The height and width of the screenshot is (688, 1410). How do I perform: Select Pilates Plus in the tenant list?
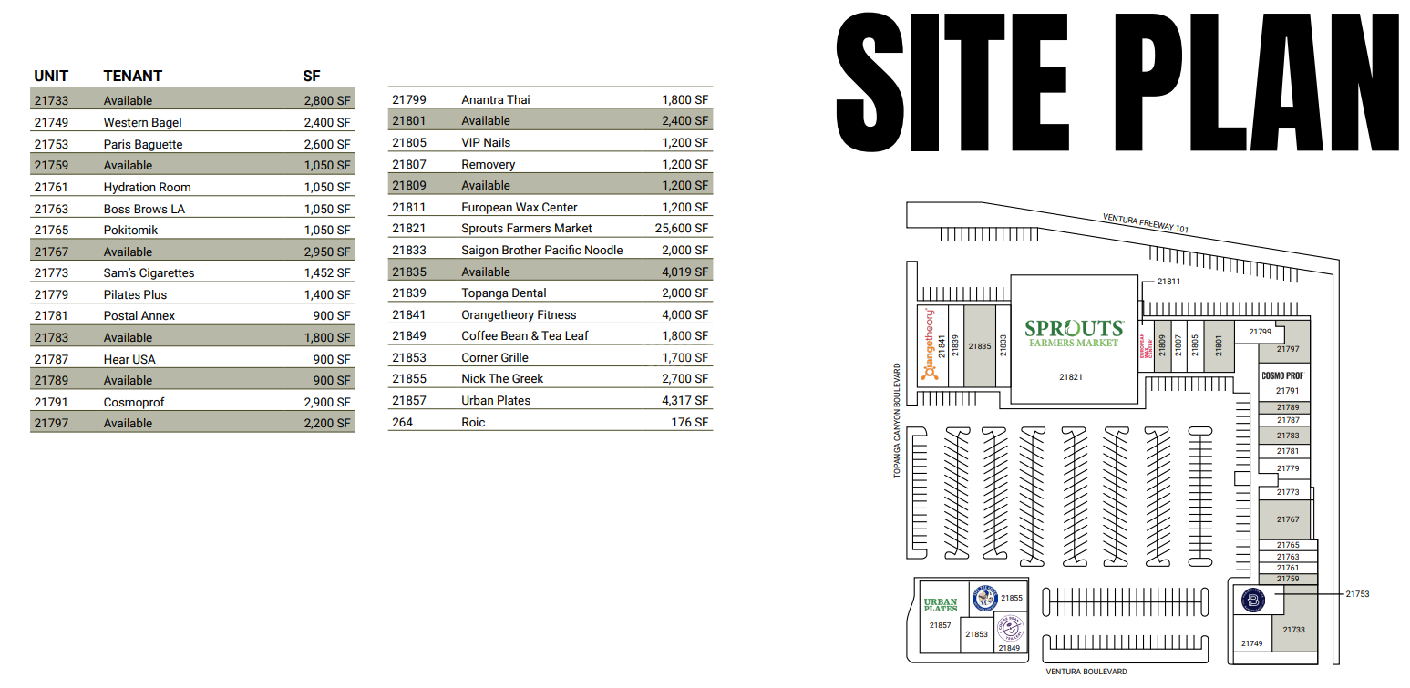tap(135, 294)
